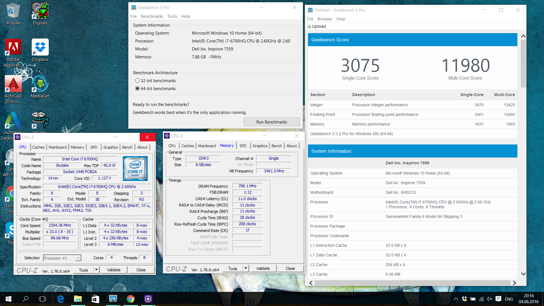The height and width of the screenshot is (306, 544).
Task: Click the DRAM Frequency 798.1 MHz field
Action: (x=247, y=186)
